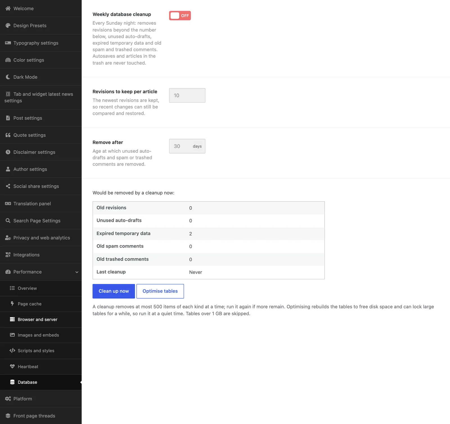Click the Clean up now button

pyautogui.click(x=114, y=291)
